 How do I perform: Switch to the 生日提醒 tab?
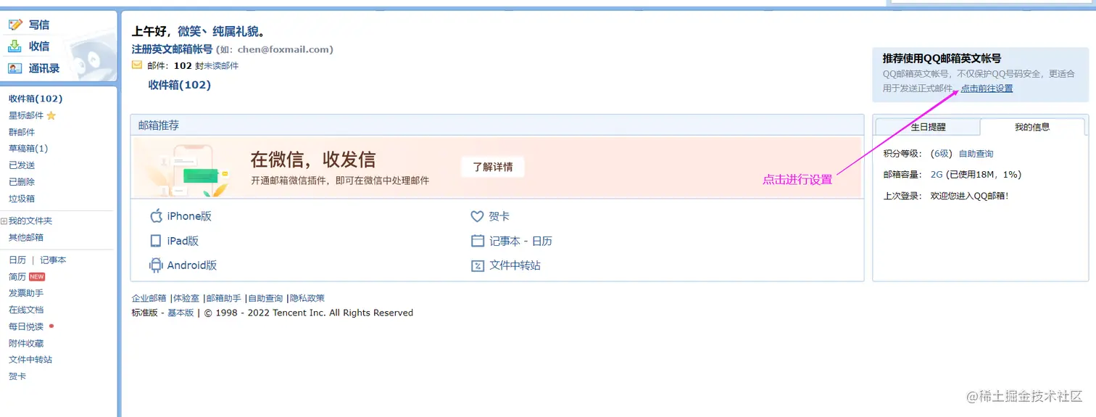pos(928,126)
